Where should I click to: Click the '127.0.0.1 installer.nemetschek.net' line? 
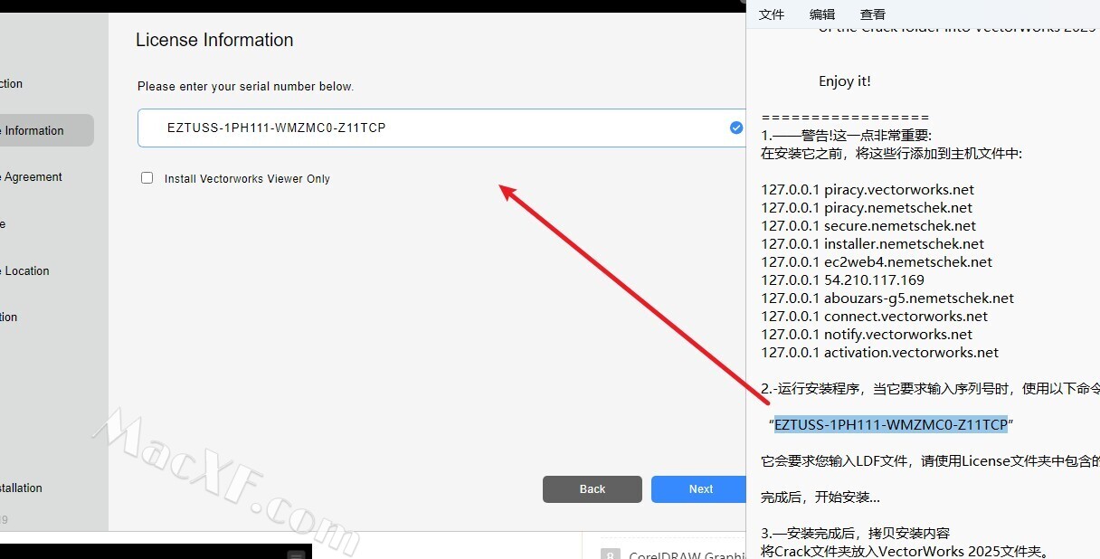(x=872, y=244)
